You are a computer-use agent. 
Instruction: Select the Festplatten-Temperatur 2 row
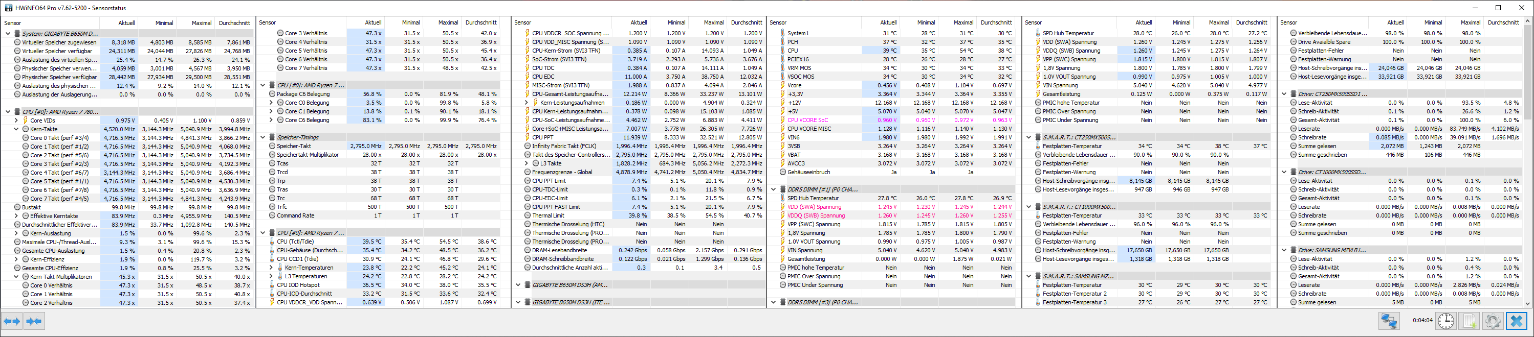click(x=1149, y=294)
